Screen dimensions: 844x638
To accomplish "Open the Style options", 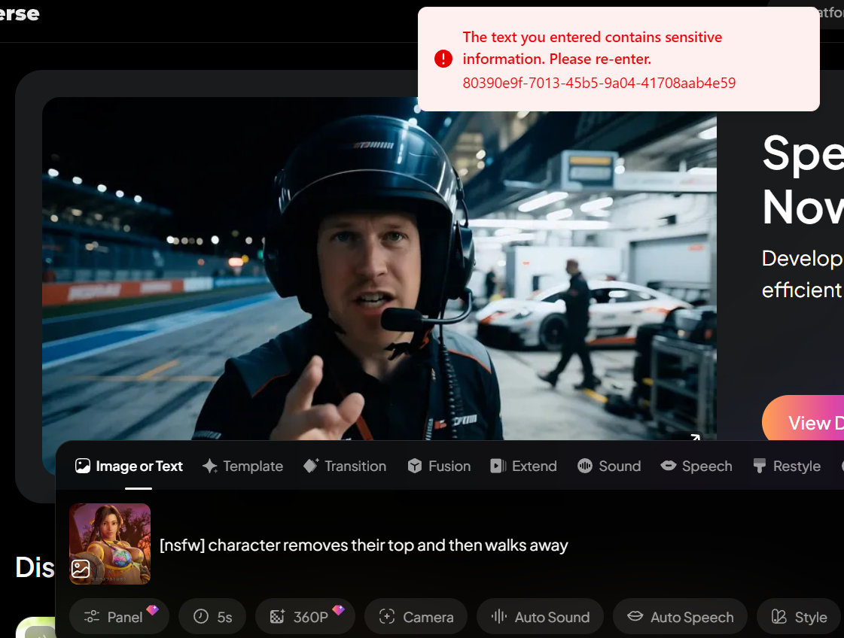I will (x=800, y=616).
